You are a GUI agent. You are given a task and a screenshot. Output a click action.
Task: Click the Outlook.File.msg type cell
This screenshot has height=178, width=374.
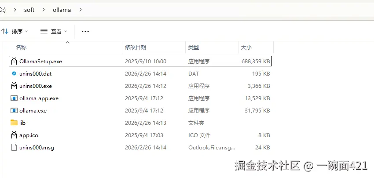[x=212, y=148]
